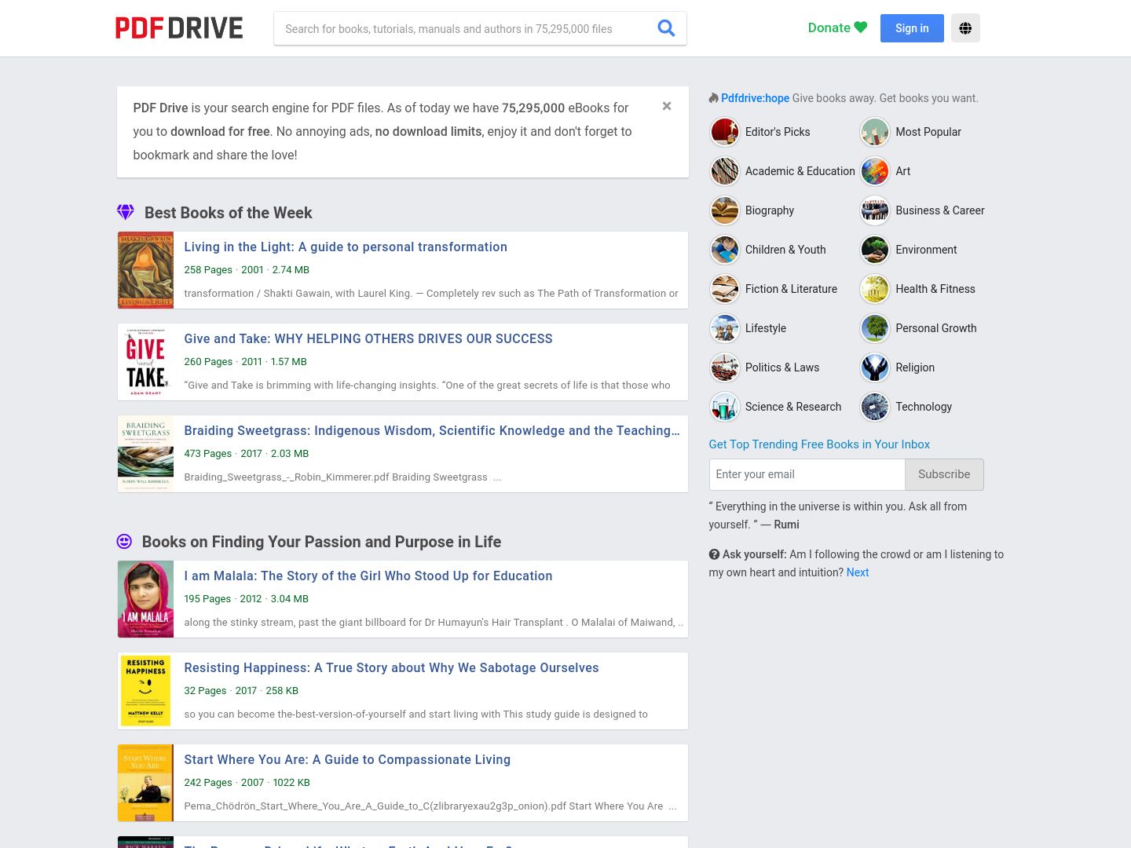The height and width of the screenshot is (848, 1131).
Task: Open the Personal Growth label
Action: pyautogui.click(x=936, y=328)
